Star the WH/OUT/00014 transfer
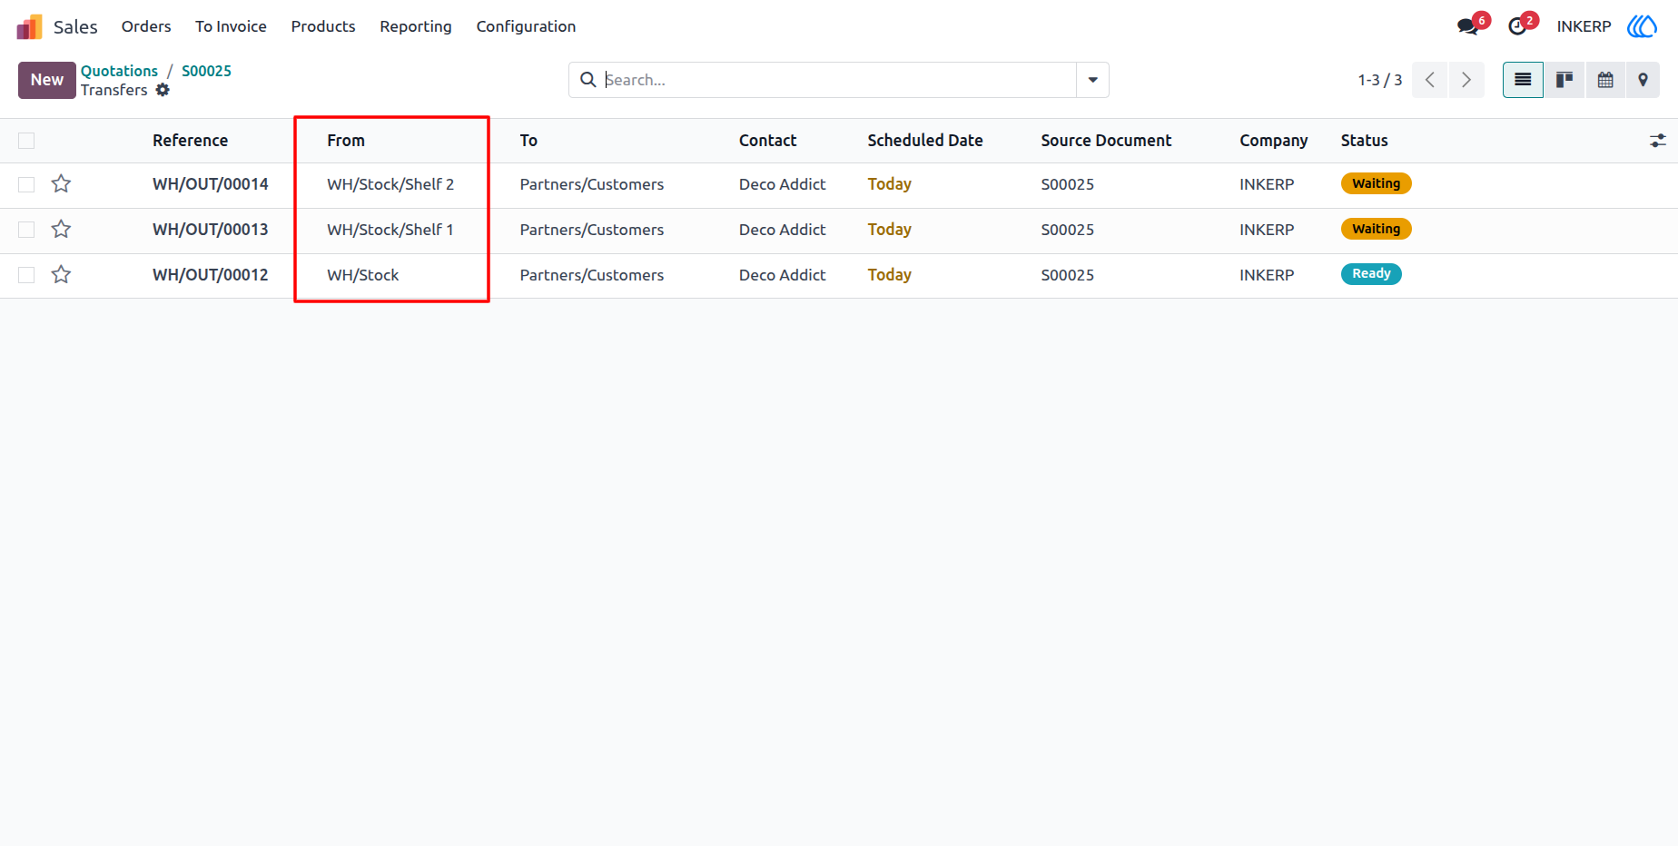This screenshot has width=1678, height=846. pyautogui.click(x=61, y=184)
